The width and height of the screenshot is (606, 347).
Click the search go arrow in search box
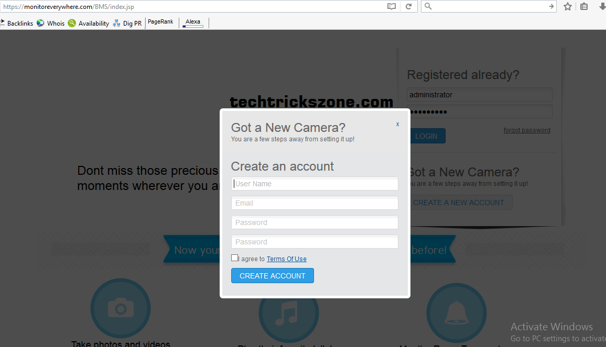pyautogui.click(x=551, y=7)
